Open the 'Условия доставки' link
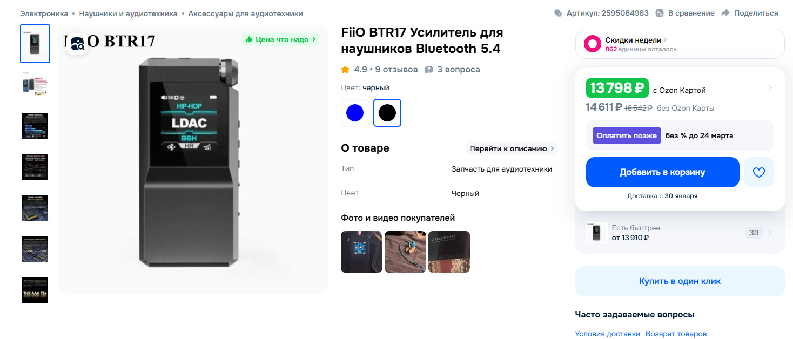Image resolution: width=793 pixels, height=339 pixels. tap(608, 334)
